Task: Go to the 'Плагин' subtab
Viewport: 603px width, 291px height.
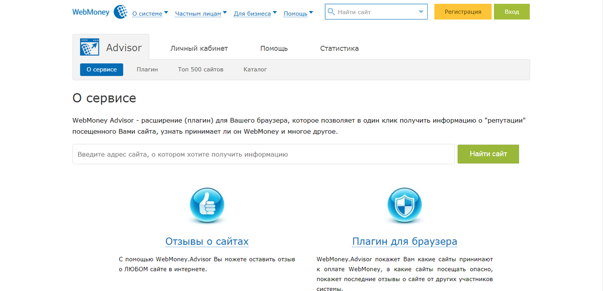Action: [x=147, y=69]
